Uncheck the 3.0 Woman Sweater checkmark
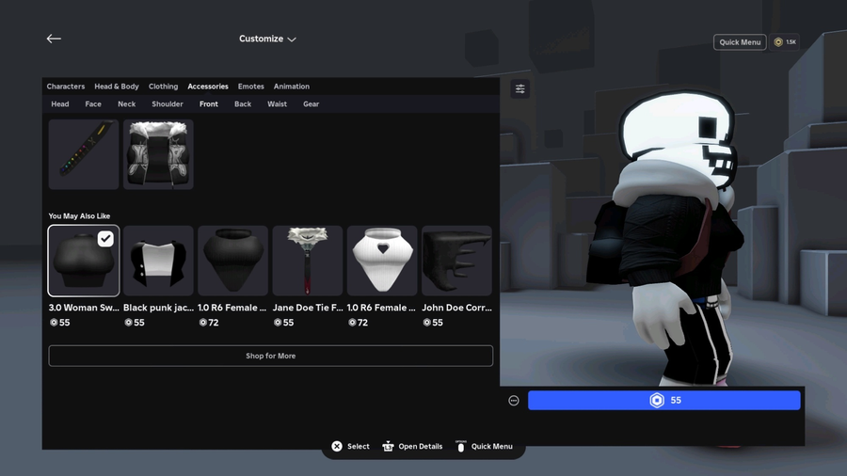The width and height of the screenshot is (847, 476). [x=105, y=239]
